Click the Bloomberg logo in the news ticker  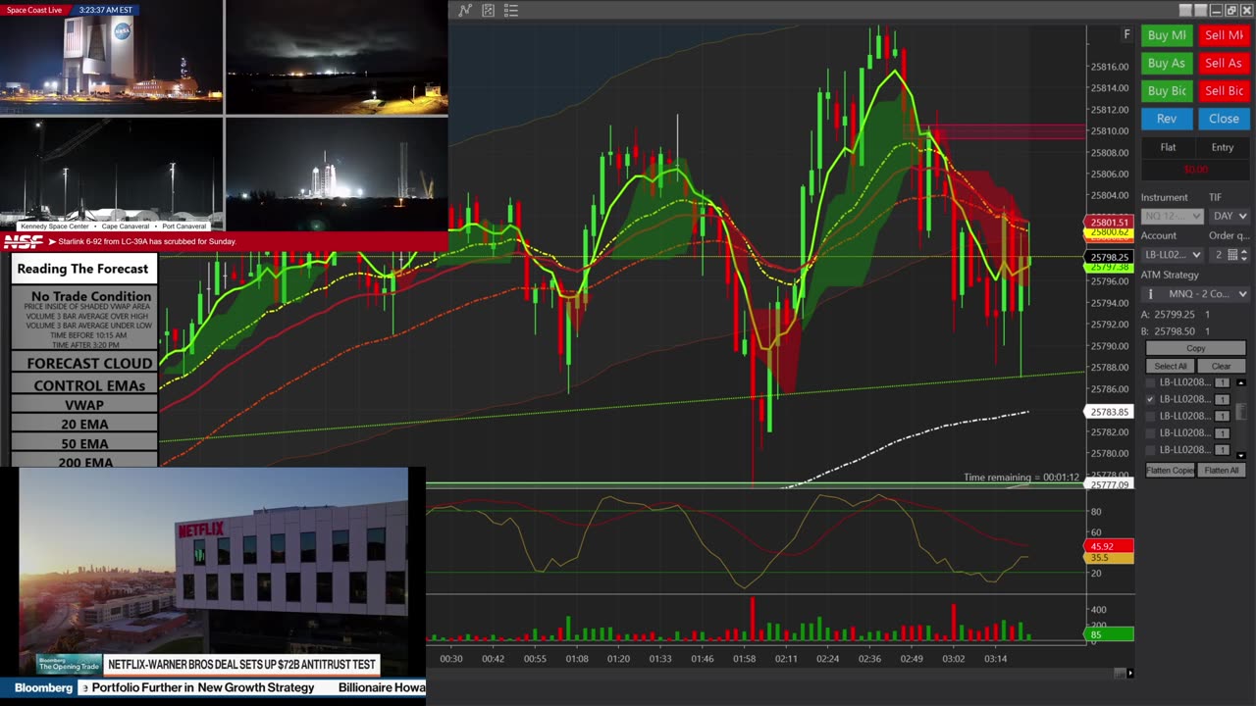[43, 688]
